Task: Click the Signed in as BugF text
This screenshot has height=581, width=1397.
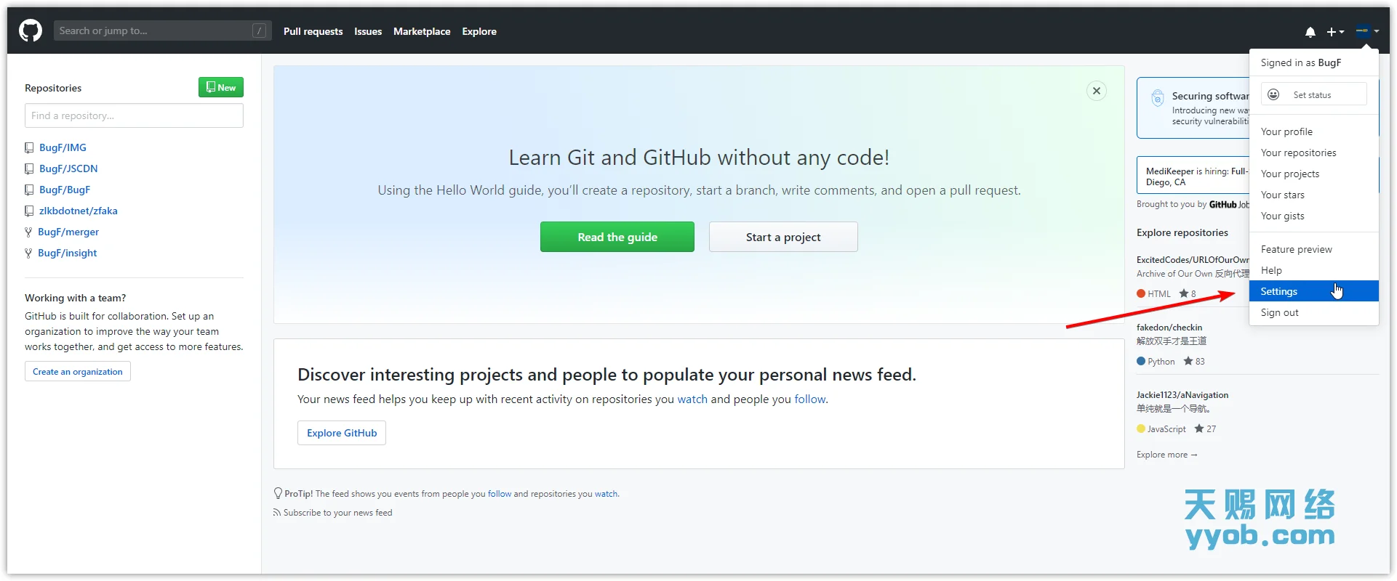Action: [x=1301, y=62]
